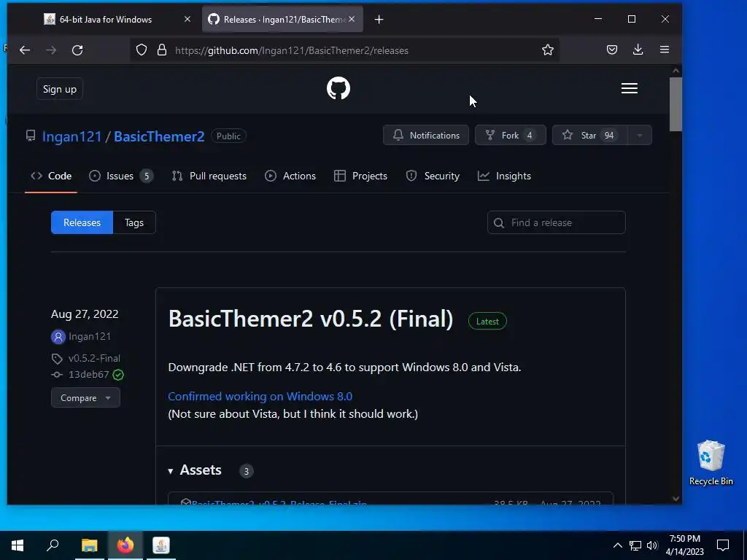Open the Actions tab

tap(290, 176)
